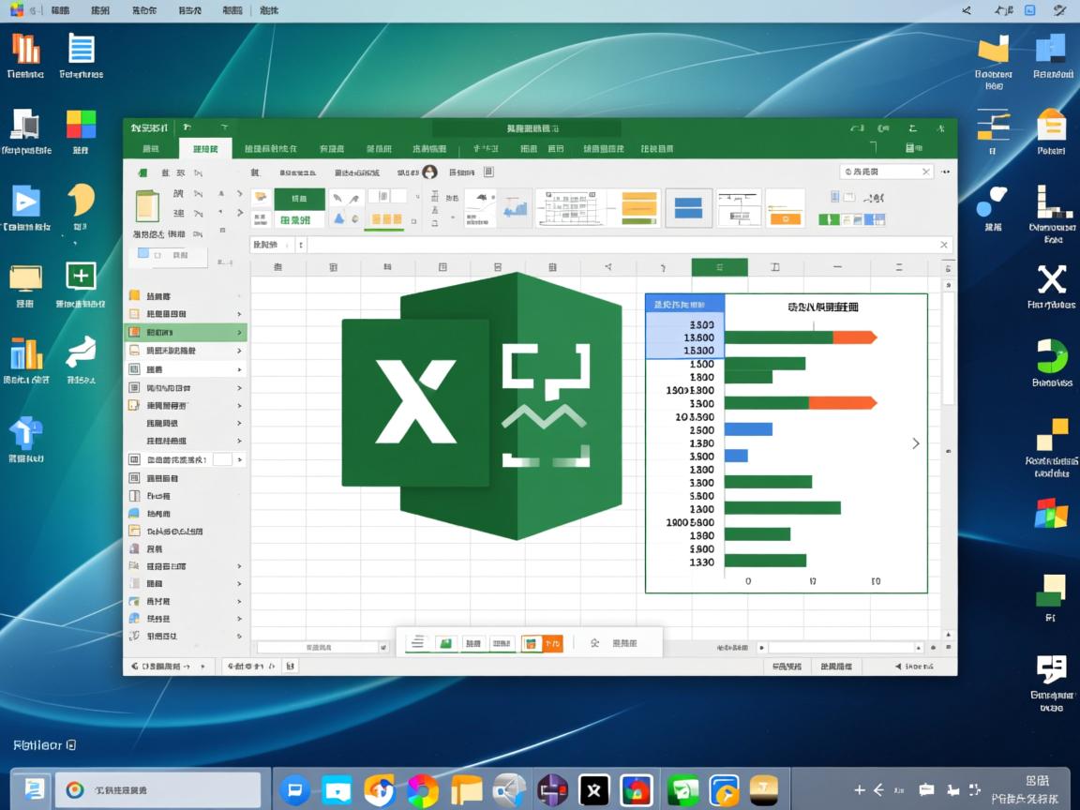Click the green picture icon in floating toolbar
This screenshot has height=810, width=1080.
point(446,643)
